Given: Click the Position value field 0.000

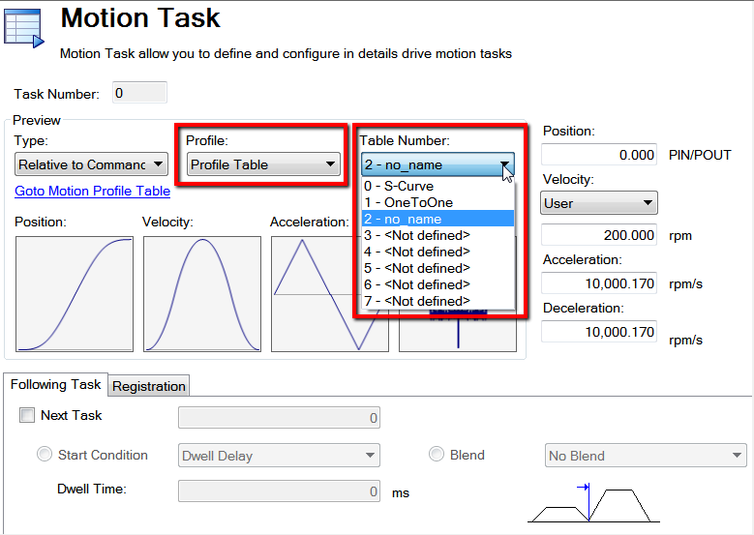Looking at the screenshot, I should coord(599,155).
